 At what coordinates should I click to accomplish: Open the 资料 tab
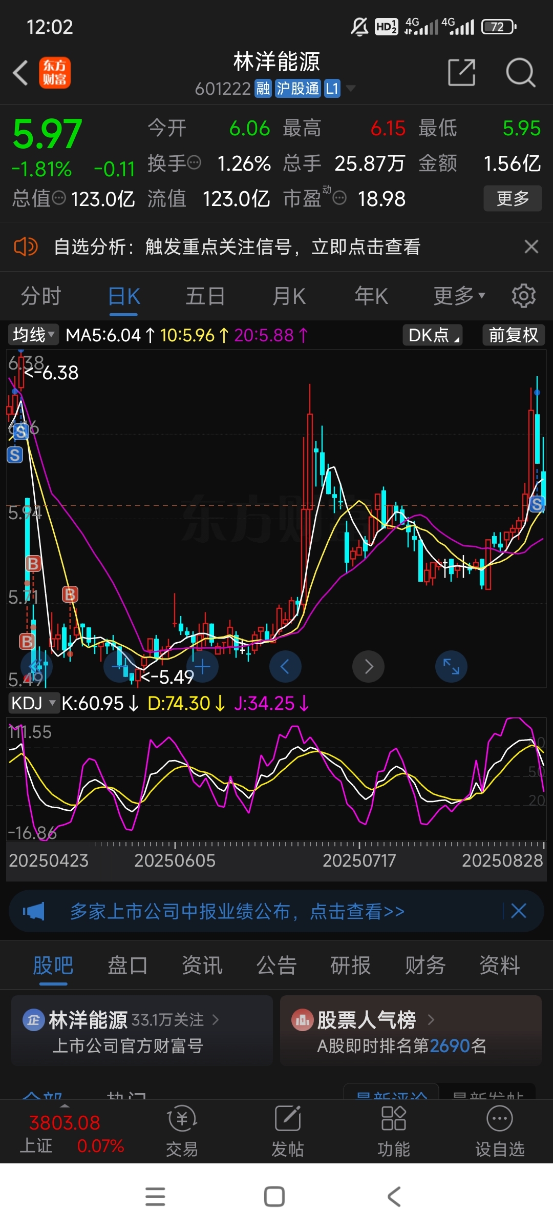click(500, 965)
